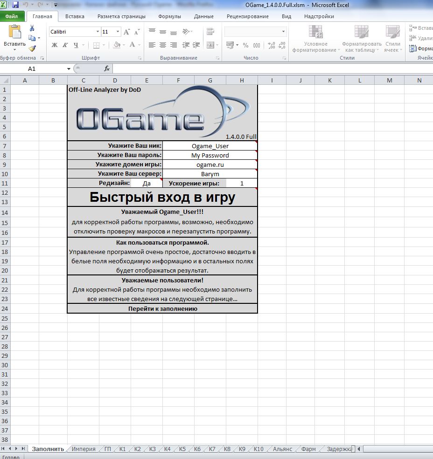Apply bottom vertical alignment
433x459 pixels.
[174, 33]
